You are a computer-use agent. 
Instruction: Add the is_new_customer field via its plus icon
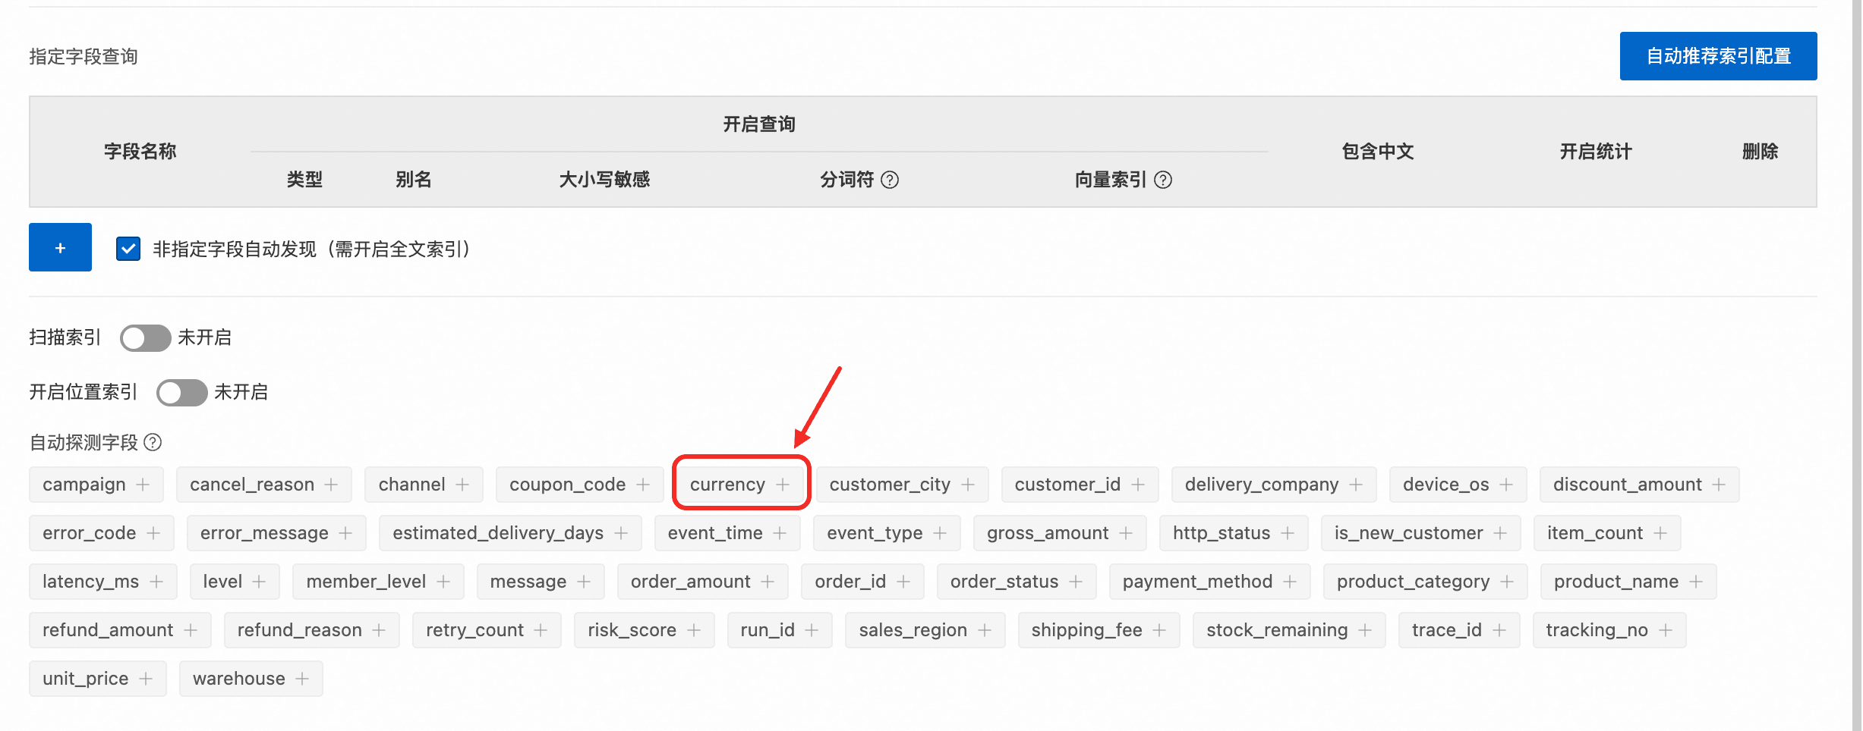[1500, 533]
